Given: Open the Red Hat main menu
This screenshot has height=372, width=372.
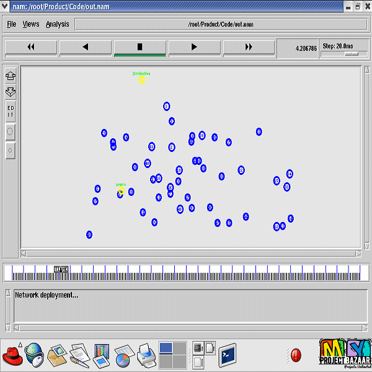Looking at the screenshot, I should [x=13, y=355].
